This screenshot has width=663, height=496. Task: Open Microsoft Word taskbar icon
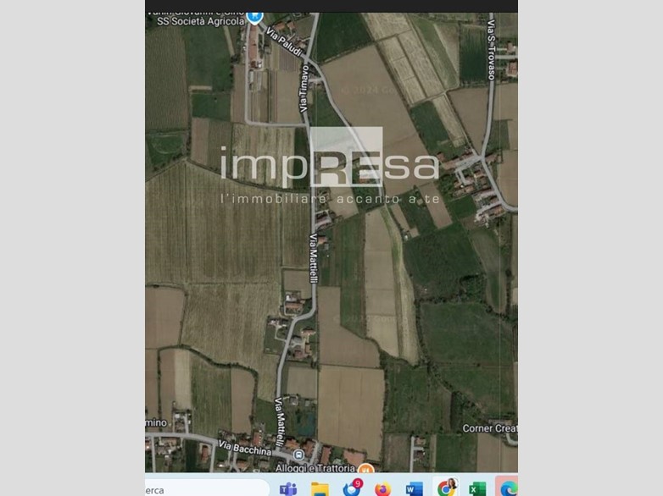point(414,489)
